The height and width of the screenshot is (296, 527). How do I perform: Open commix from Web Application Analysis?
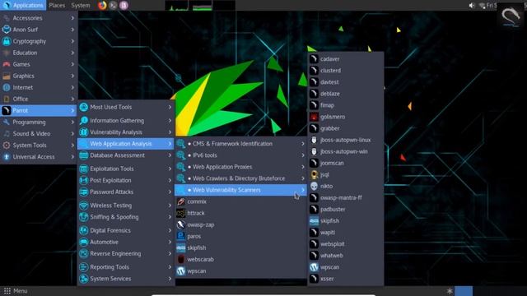click(x=240, y=201)
